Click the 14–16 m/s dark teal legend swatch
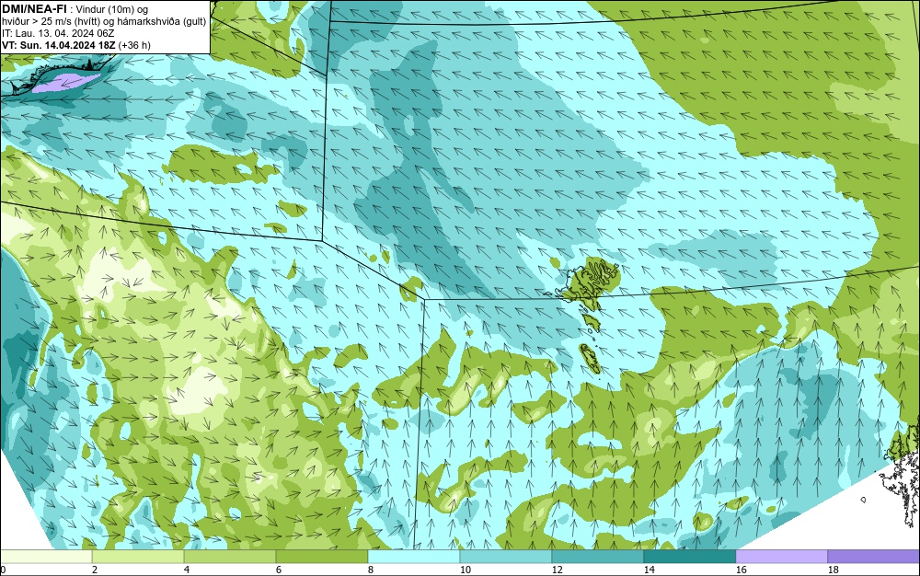920x576 pixels. coord(690,557)
